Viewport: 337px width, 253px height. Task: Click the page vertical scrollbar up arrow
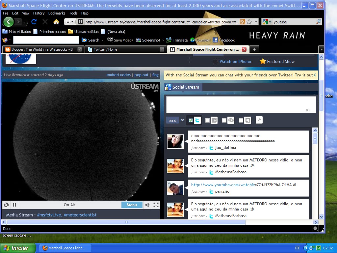(x=321, y=57)
